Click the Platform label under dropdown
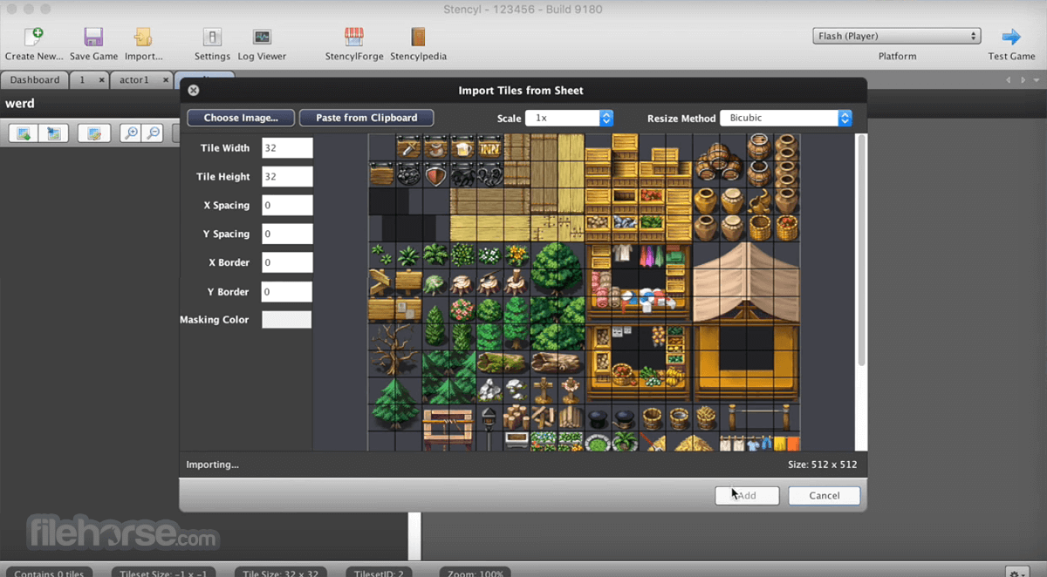Viewport: 1047px width, 577px height. (x=897, y=56)
